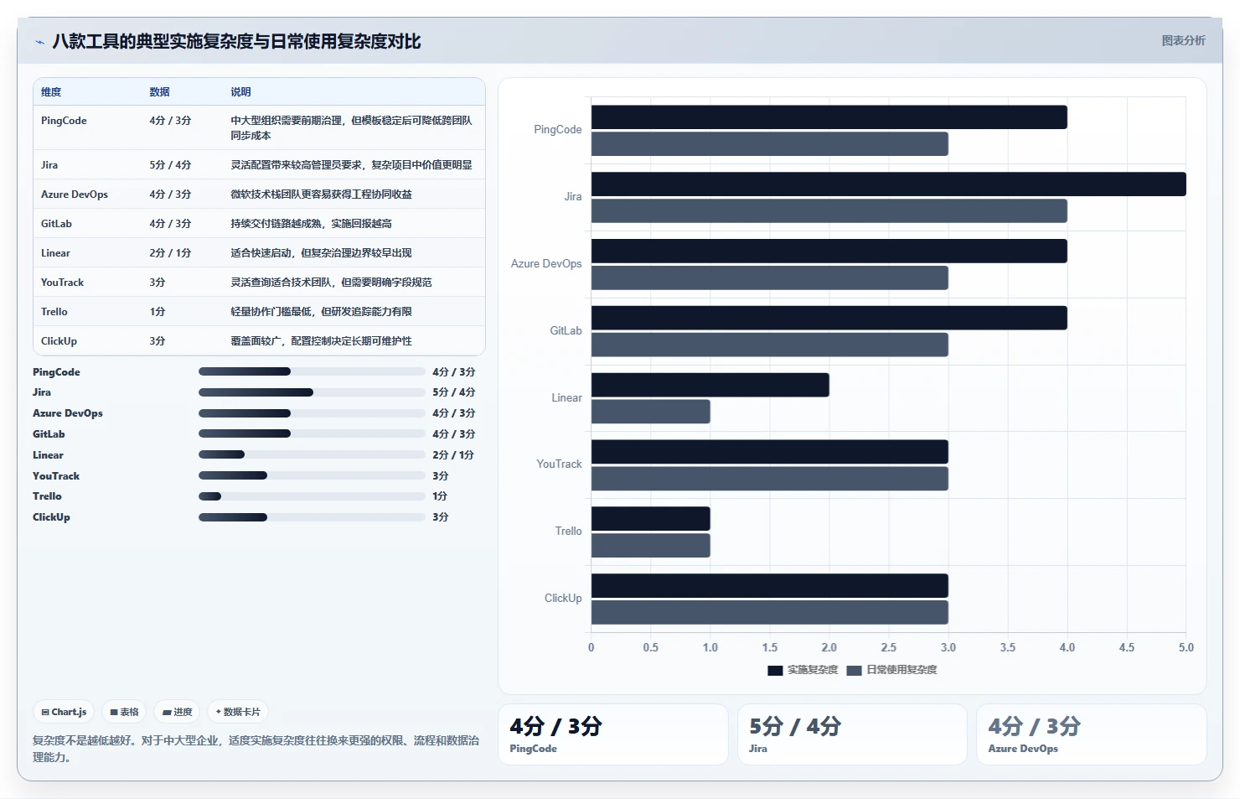Click the dark Jira bar reaching 5.0
The height and width of the screenshot is (799, 1240).
[889, 184]
